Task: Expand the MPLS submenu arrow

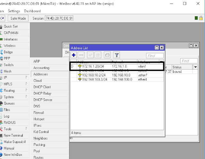Action: tap(27, 84)
